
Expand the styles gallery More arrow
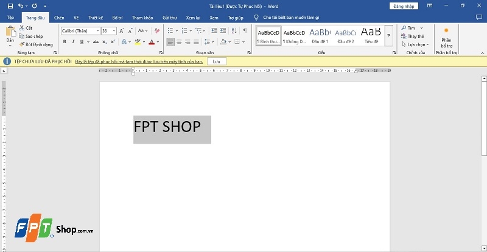click(388, 35)
